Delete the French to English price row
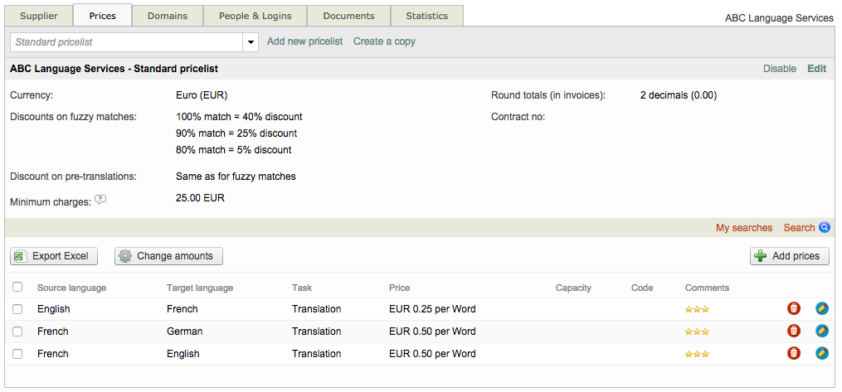This screenshot has height=392, width=842. tap(794, 354)
